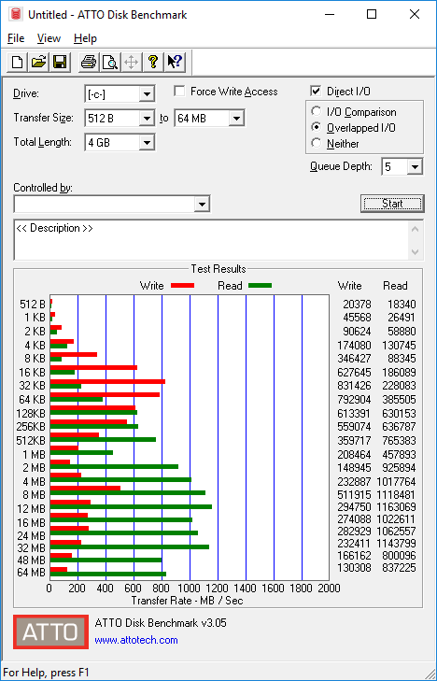
Task: Expand the Drive dropdown showing [-c-]
Action: point(147,93)
